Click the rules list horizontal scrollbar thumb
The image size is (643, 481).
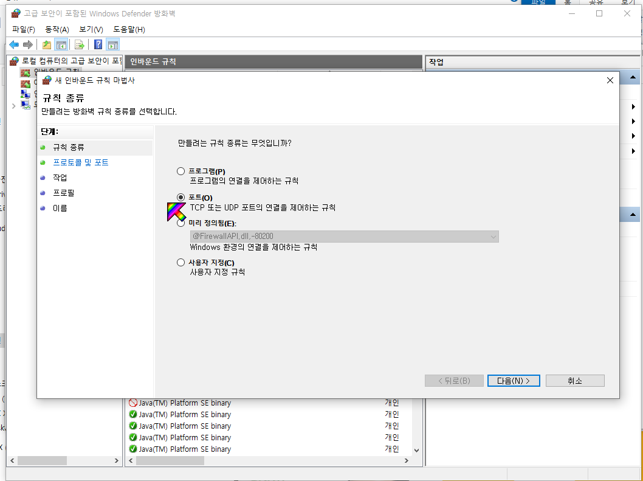170,461
